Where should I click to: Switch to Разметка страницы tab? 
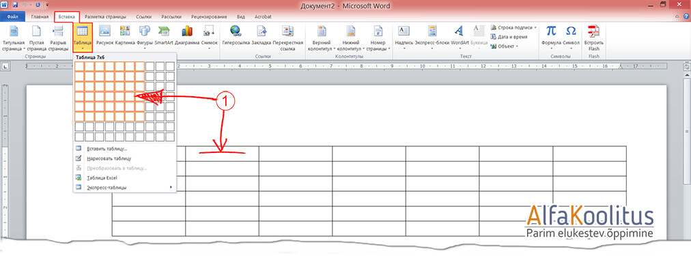(x=106, y=17)
